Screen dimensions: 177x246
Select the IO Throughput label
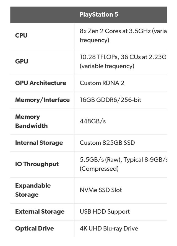(37, 164)
